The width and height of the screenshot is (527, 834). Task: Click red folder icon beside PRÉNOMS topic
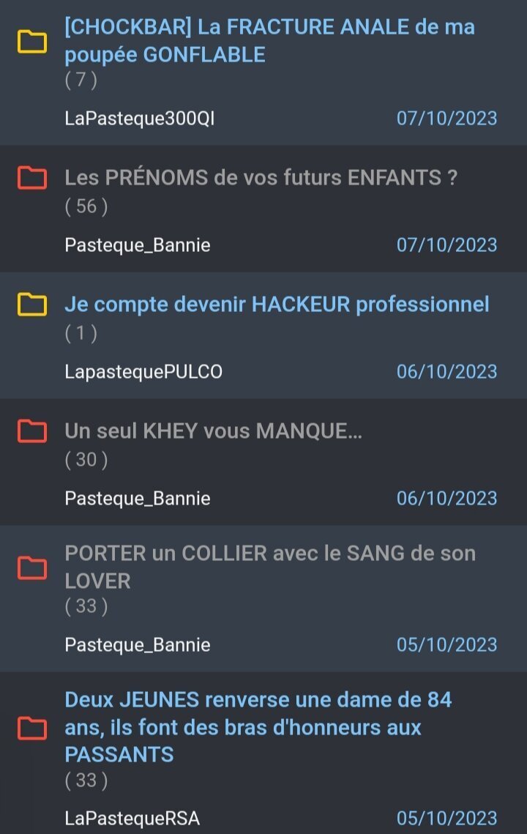[32, 178]
